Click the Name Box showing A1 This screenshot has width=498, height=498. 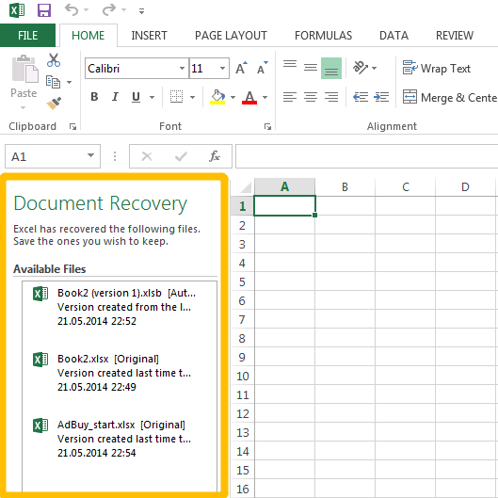point(53,156)
